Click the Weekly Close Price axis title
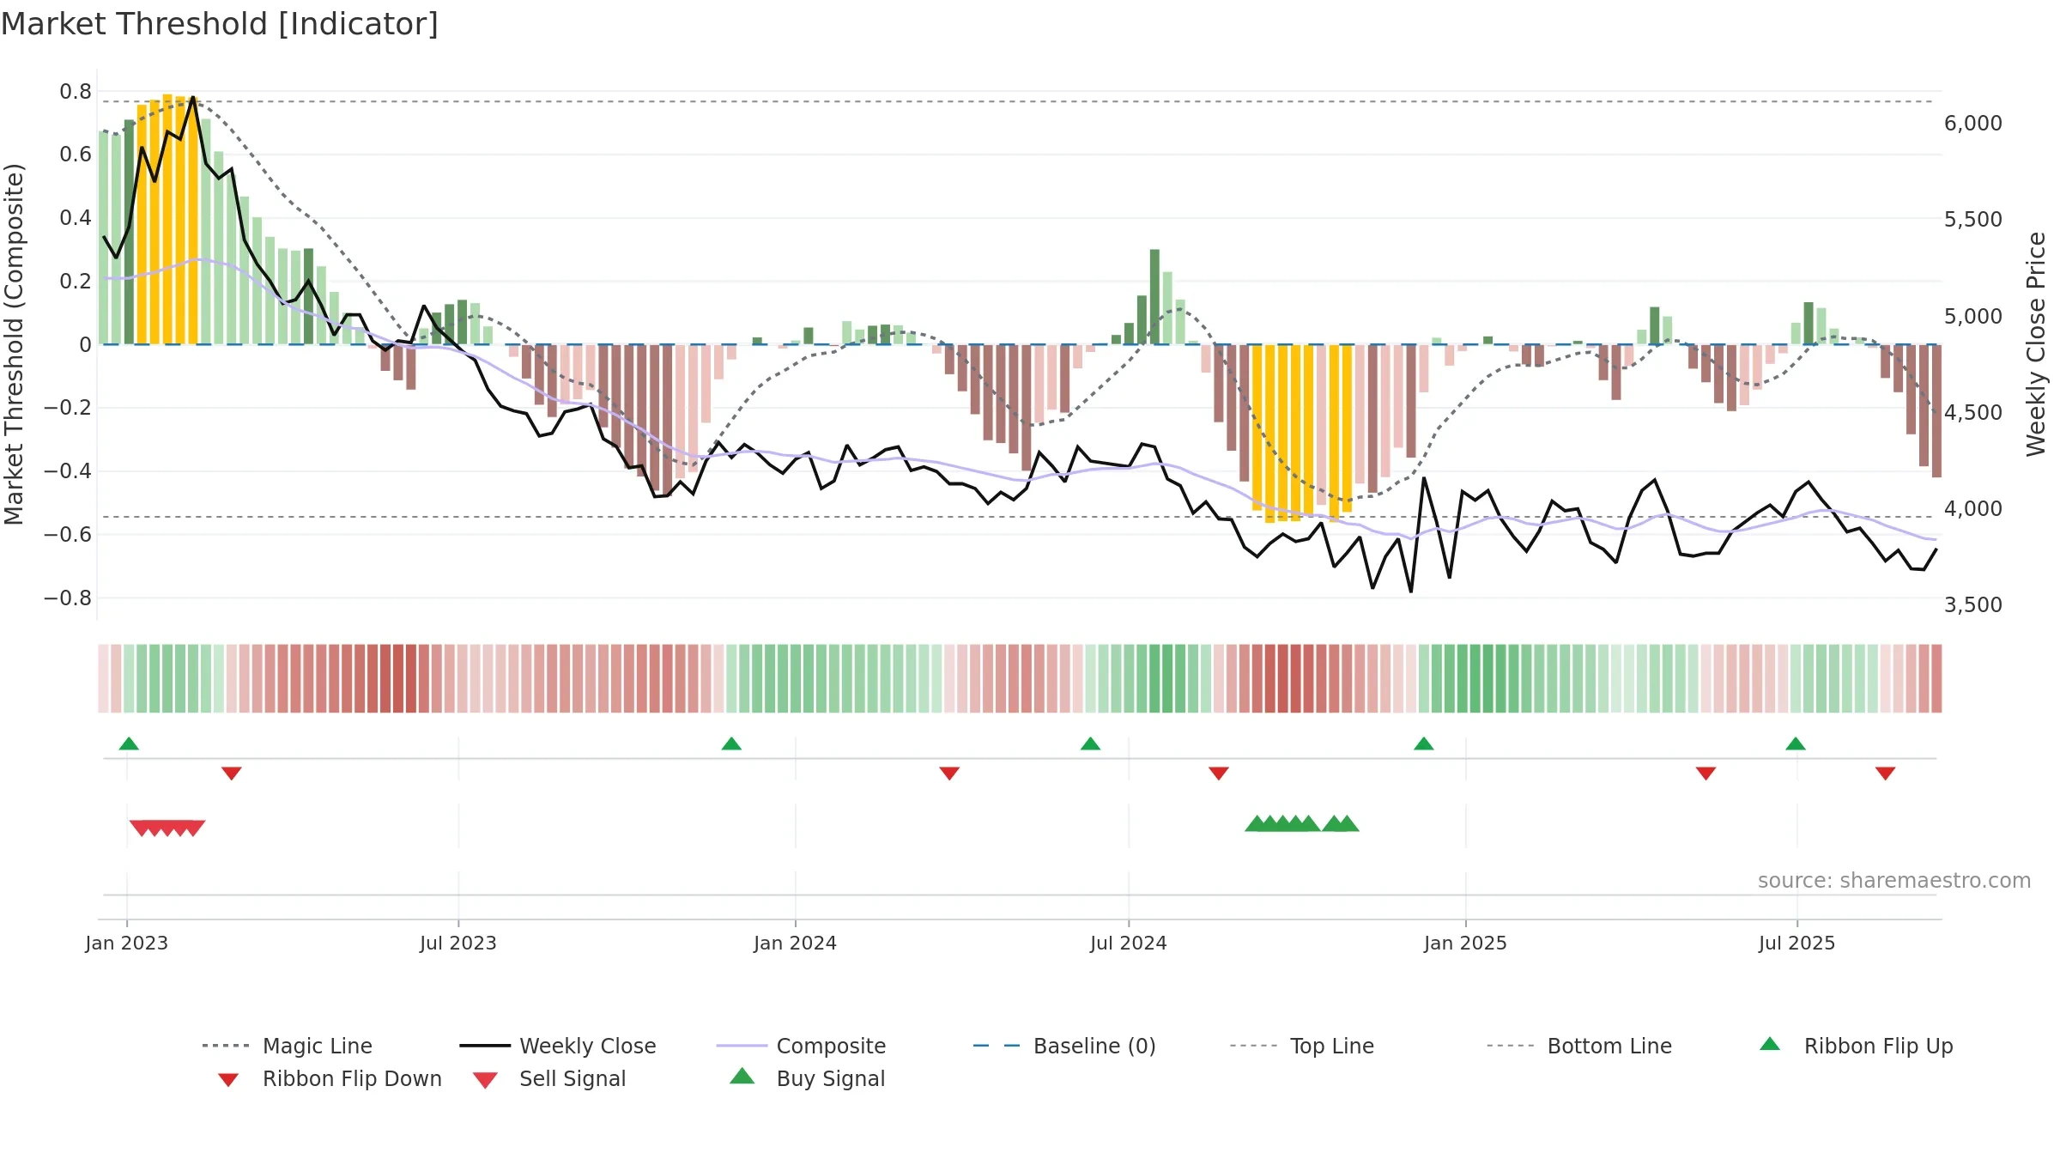Screen dimensions: 2060x1159 tap(2036, 344)
